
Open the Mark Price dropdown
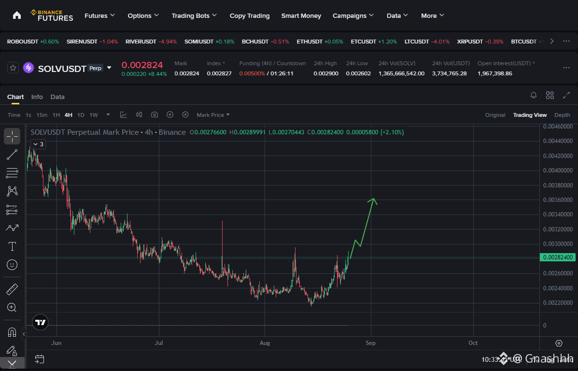213,115
